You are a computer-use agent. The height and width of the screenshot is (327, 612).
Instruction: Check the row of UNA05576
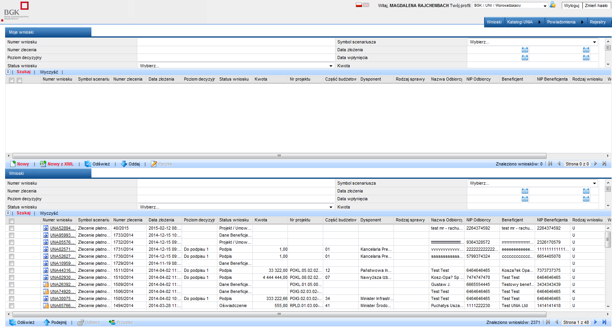point(11,242)
